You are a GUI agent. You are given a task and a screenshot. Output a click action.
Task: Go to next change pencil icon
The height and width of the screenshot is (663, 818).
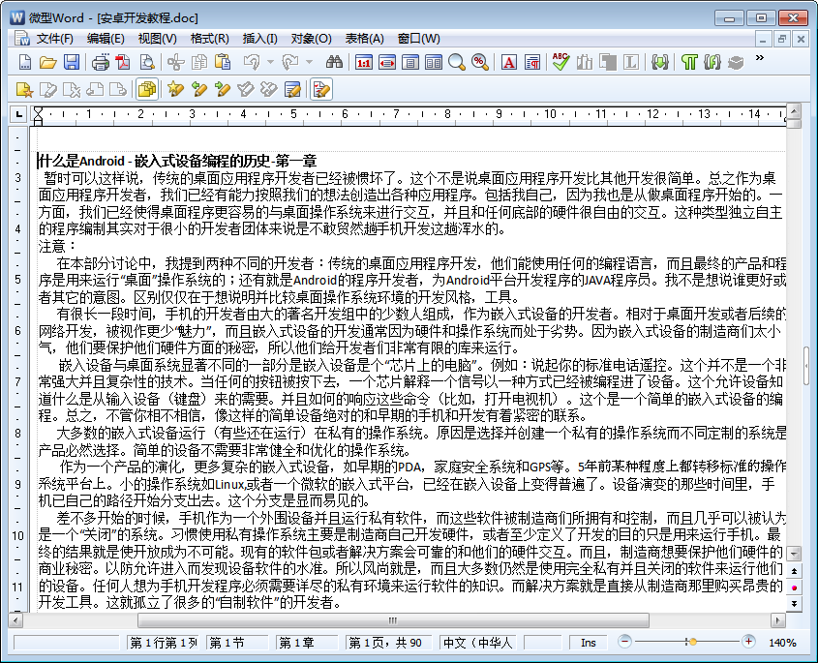(x=223, y=90)
